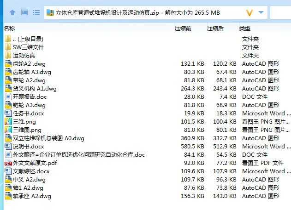Click file name 双立柱堆垛机总装图 A0.dwg
This screenshot has width=291, height=210.
coord(48,138)
